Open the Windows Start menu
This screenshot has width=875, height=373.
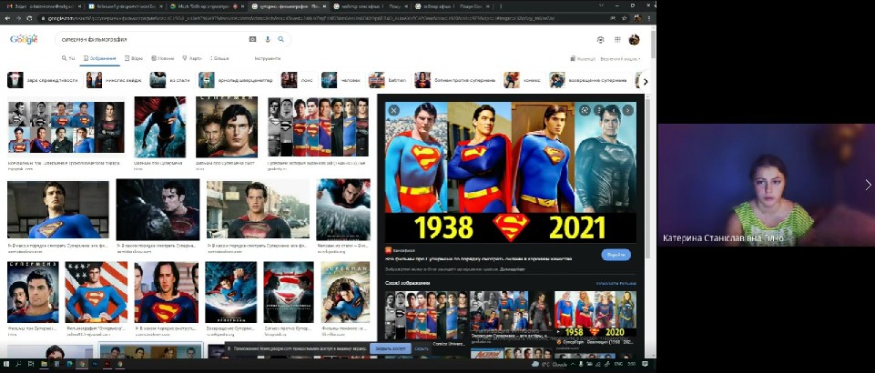coord(6,364)
